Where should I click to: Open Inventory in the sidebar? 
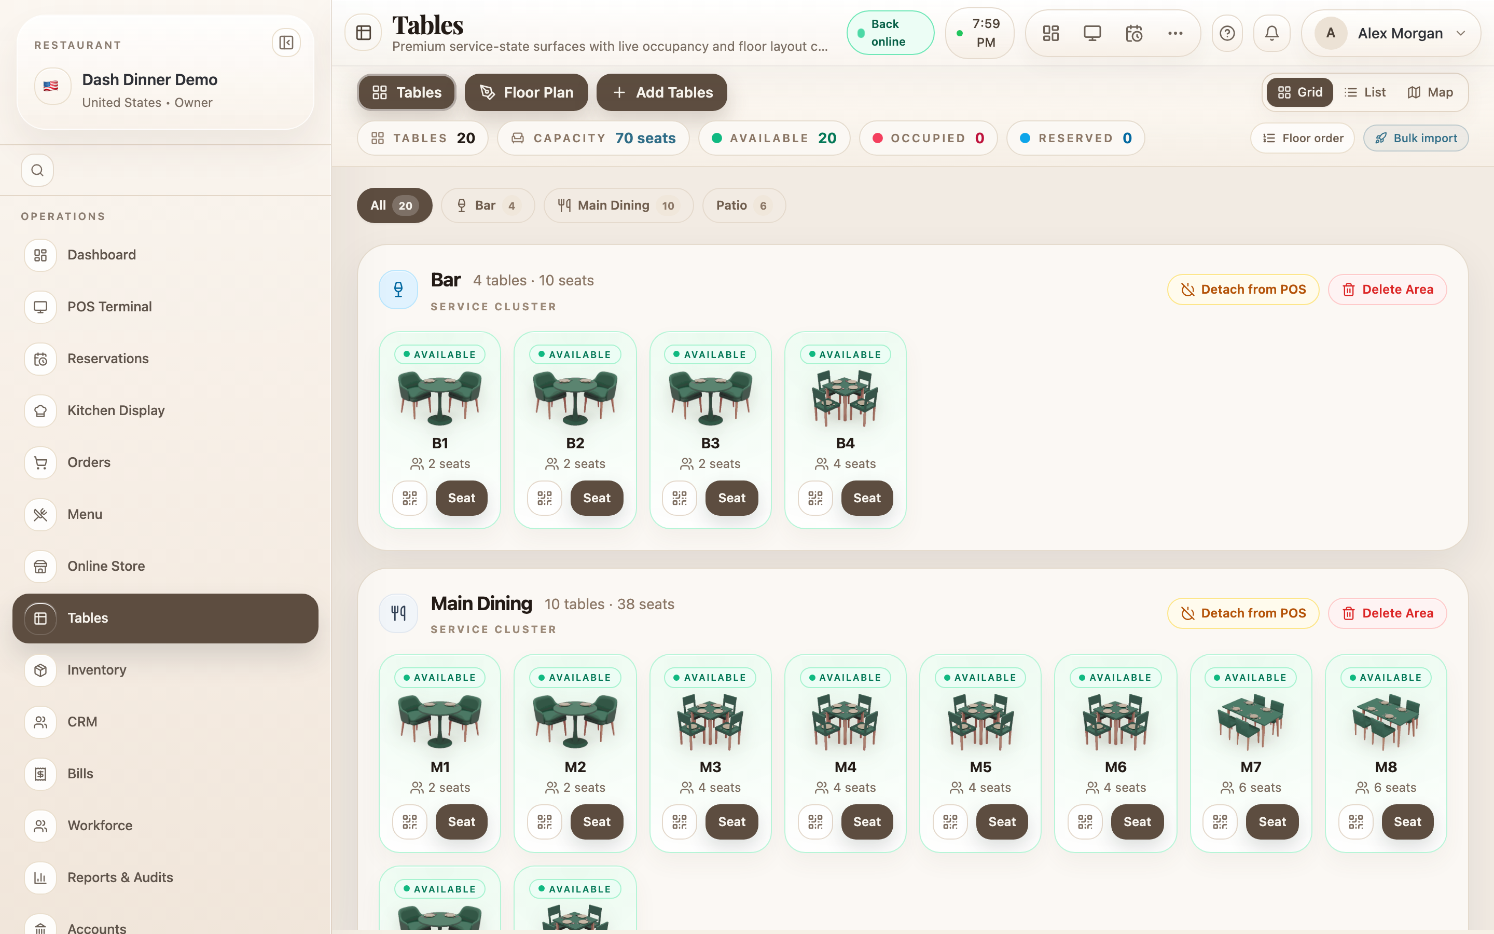[x=165, y=670]
